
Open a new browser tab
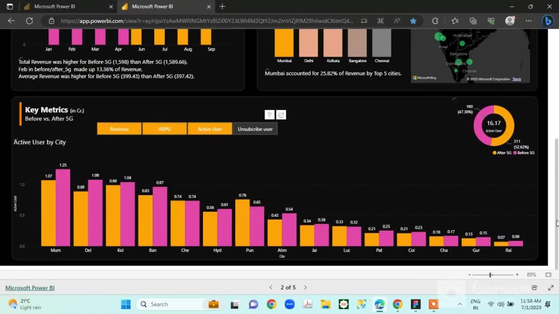222,6
